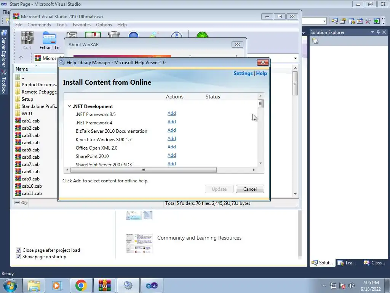Switch to Class View bottom tab

click(x=374, y=262)
